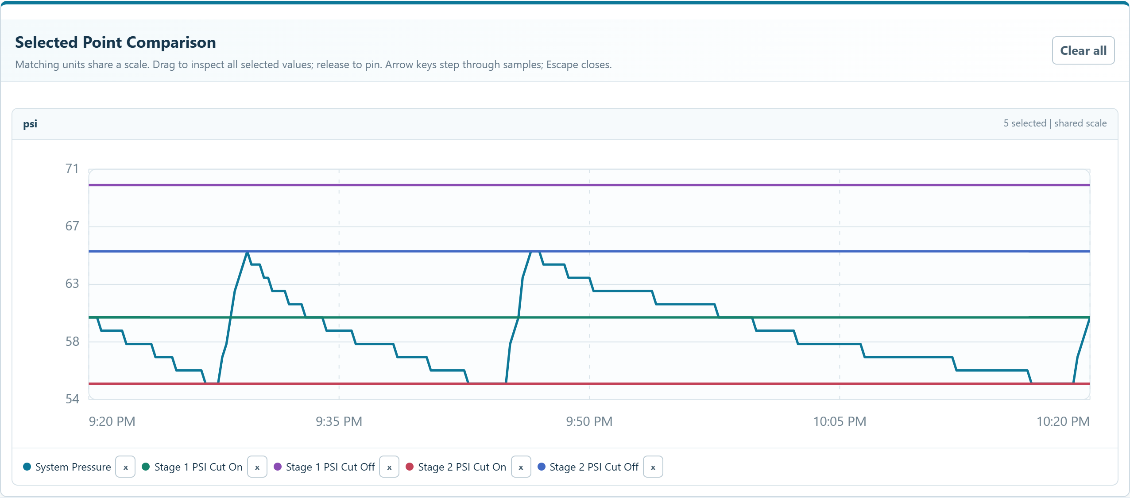Click the Stage 2 PSI Cut On red dot
Image resolution: width=1130 pixels, height=498 pixels.
[410, 467]
